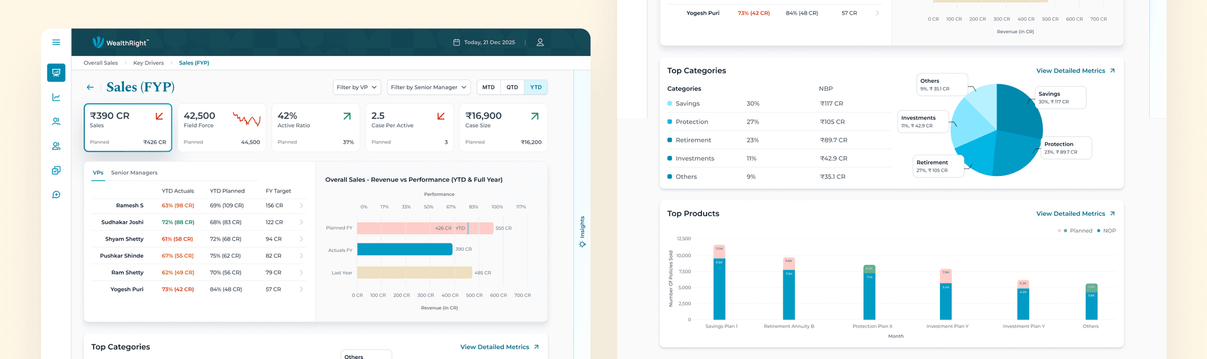This screenshot has width=1207, height=359.
Task: Click Sudhakar Joshi's 72% (88 CR) YTD actuals
Action: tap(178, 222)
